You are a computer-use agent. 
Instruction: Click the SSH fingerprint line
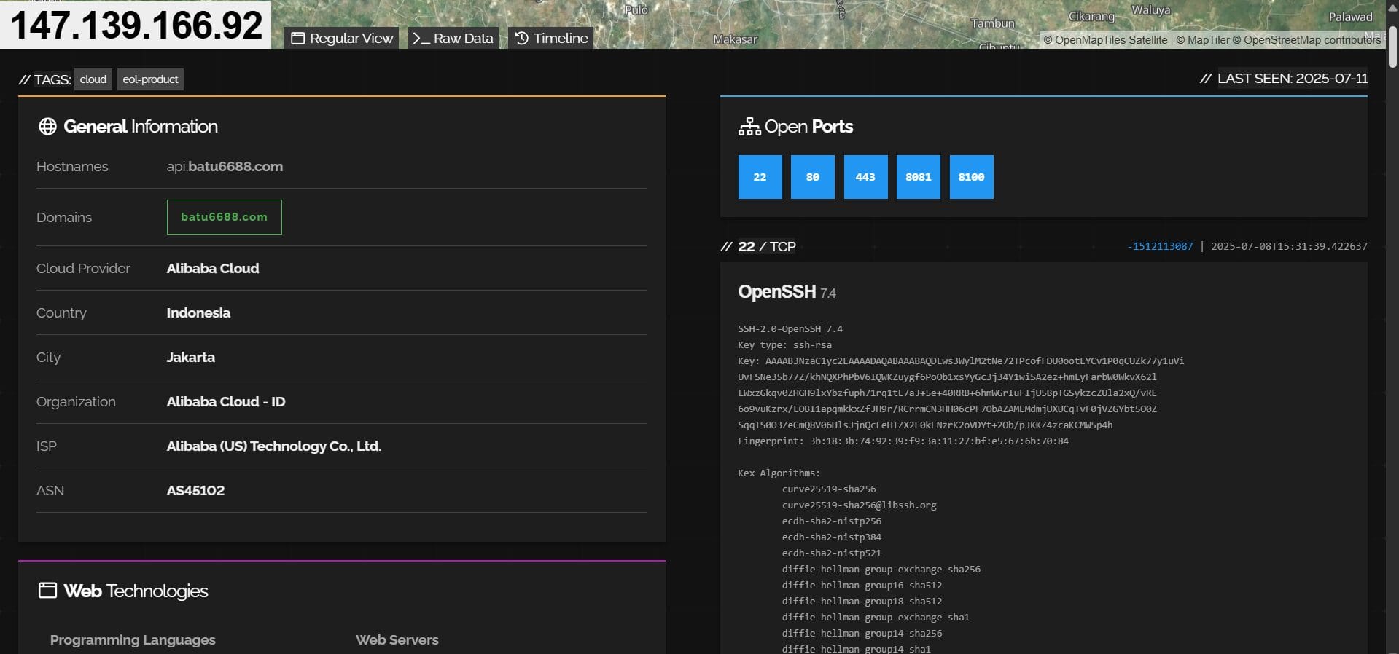click(903, 441)
